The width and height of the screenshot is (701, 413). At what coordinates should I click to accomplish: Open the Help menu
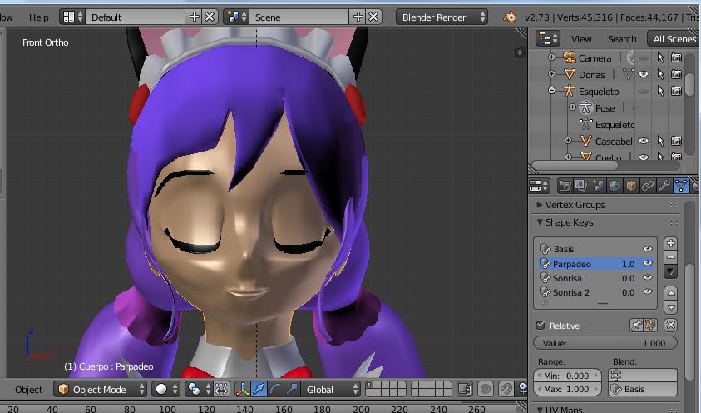pos(39,17)
